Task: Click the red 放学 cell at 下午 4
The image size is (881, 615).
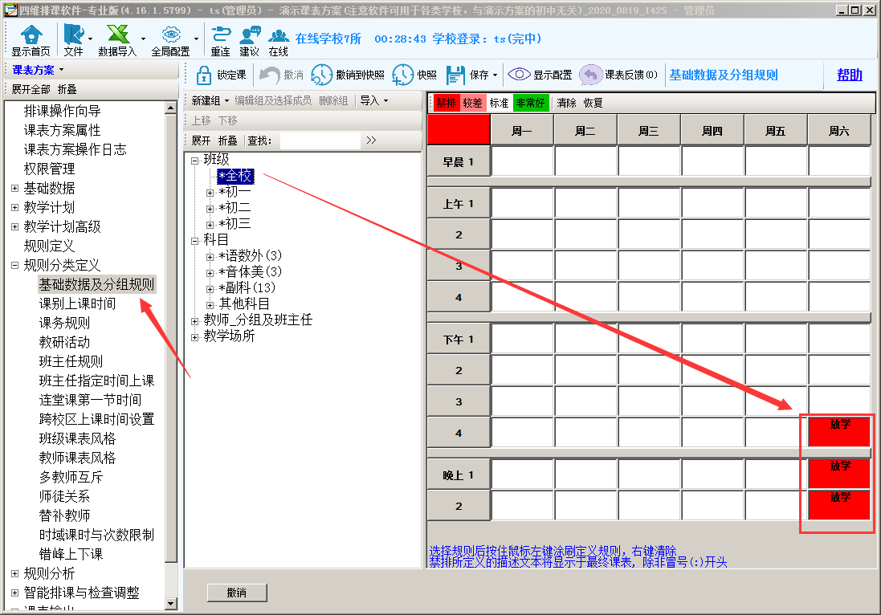Action: [839, 431]
